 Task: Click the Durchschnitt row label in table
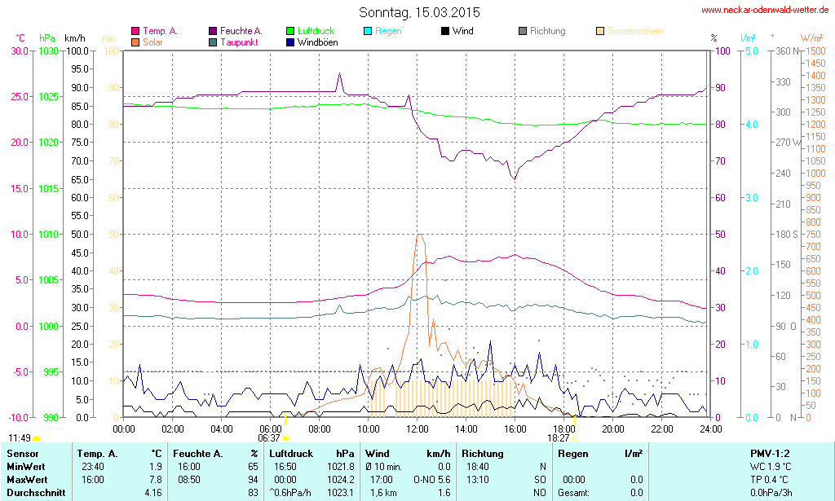tap(34, 493)
